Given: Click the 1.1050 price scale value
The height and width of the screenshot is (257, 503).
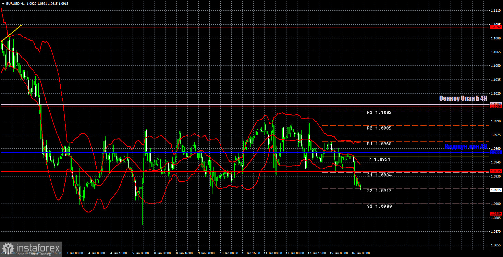Looking at the screenshot, I should (x=496, y=66).
